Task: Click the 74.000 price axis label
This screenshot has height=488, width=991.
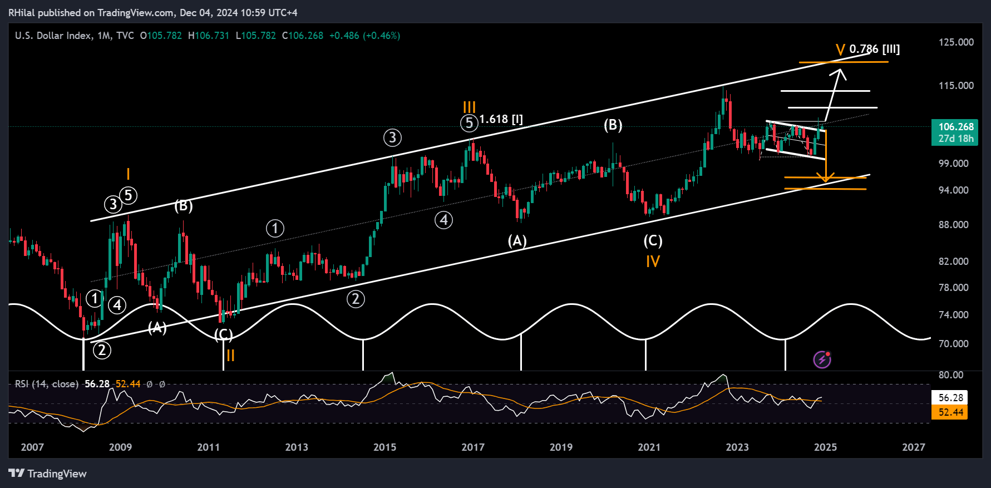Action: pyautogui.click(x=954, y=315)
